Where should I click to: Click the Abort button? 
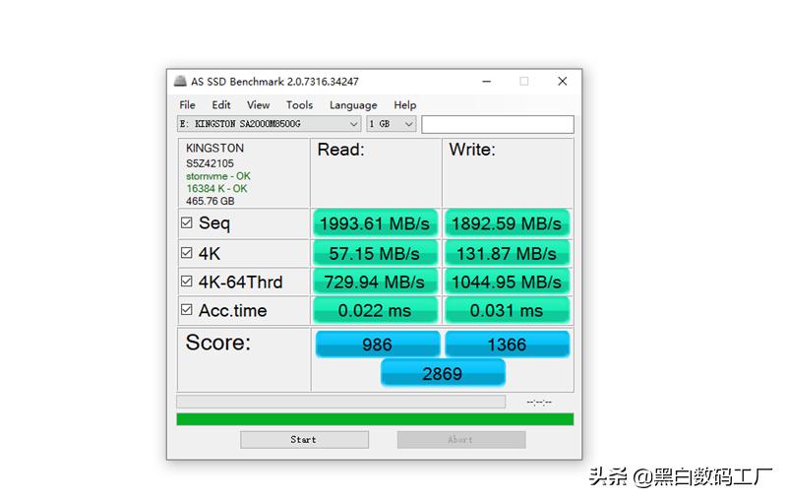pos(461,440)
